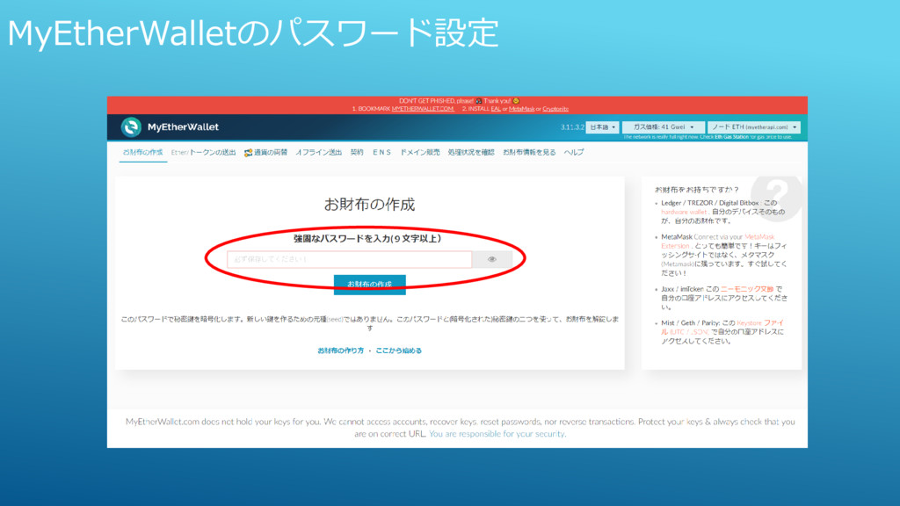Viewport: 900px width, 506px height.
Task: Click the EAL link in red banner
Action: (496, 108)
